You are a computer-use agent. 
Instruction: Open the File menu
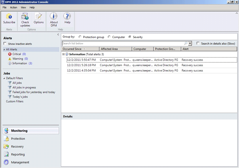pos(5,7)
